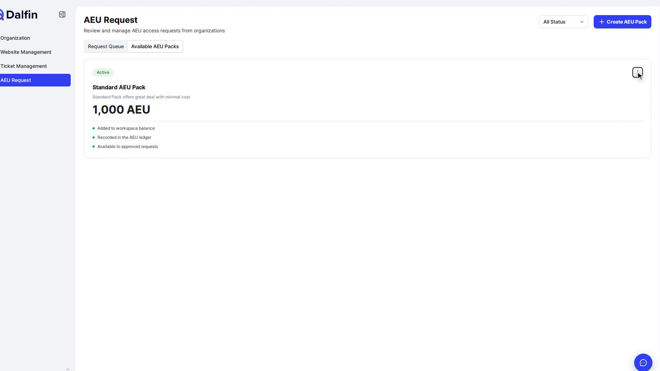Viewport: 660px width, 371px height.
Task: Click the 1,000 AEU amount
Action: click(121, 110)
